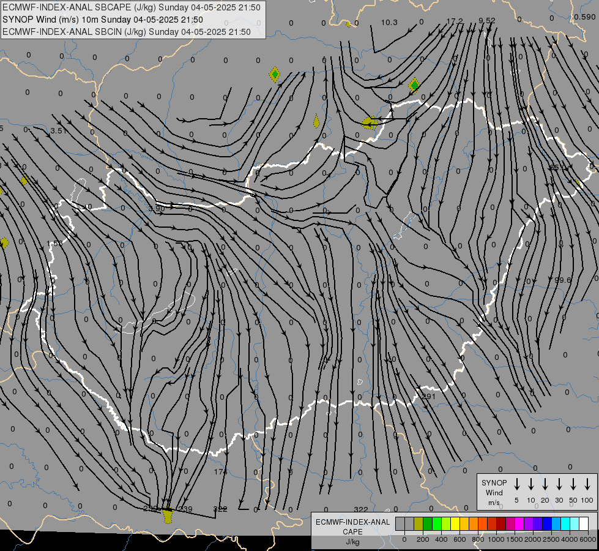Click the SBCIN title line
Screen dimensions: 599x551
[x=127, y=32]
